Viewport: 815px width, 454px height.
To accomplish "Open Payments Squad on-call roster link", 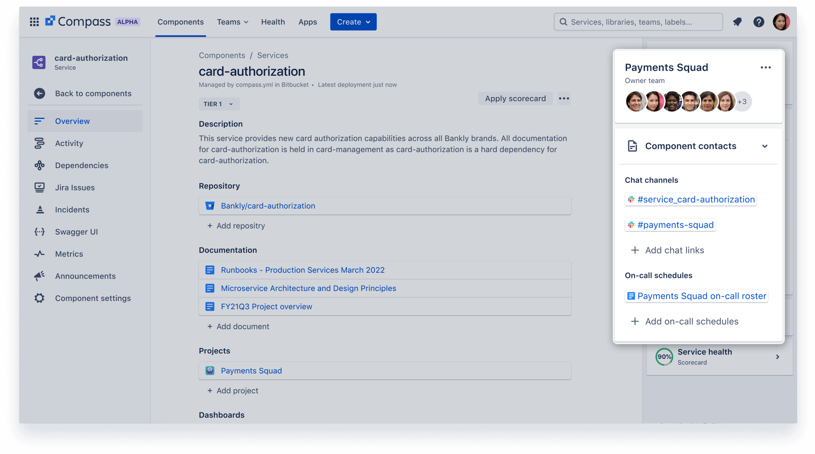I will [x=697, y=296].
